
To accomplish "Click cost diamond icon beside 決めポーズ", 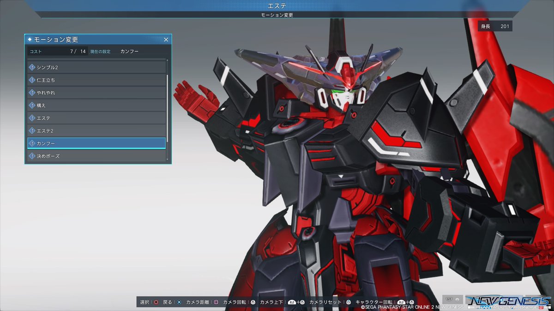I will [x=32, y=156].
